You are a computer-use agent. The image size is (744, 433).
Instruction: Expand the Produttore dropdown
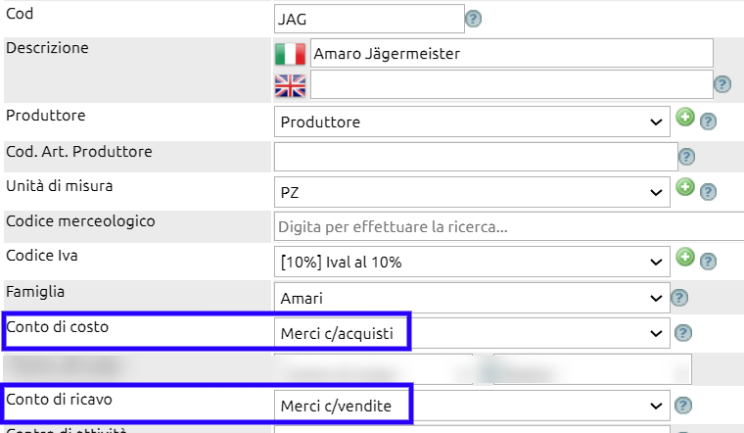point(472,121)
